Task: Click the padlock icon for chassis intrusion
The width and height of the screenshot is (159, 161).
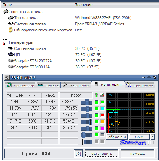Action: (x=11, y=30)
